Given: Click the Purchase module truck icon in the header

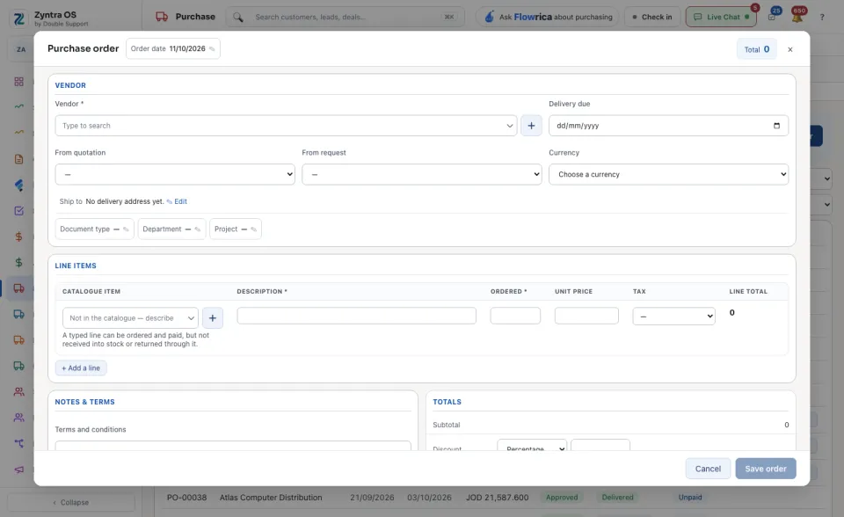Looking at the screenshot, I should click(162, 17).
